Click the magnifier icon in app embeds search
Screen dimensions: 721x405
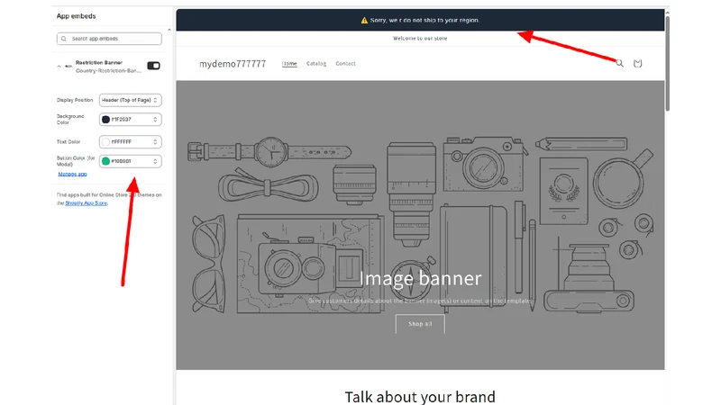(64, 39)
